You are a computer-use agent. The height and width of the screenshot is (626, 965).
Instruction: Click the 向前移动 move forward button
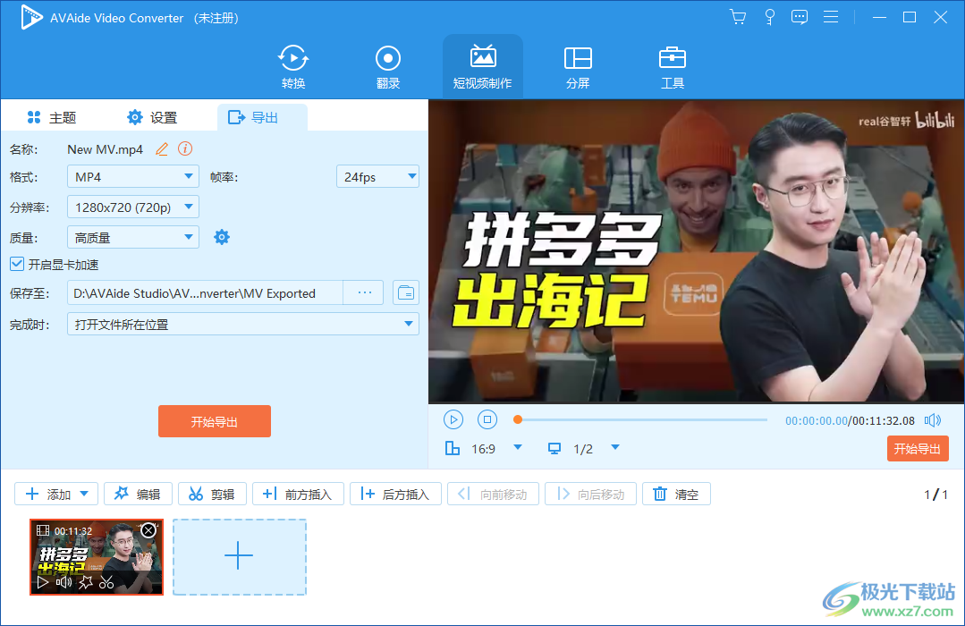pyautogui.click(x=493, y=494)
